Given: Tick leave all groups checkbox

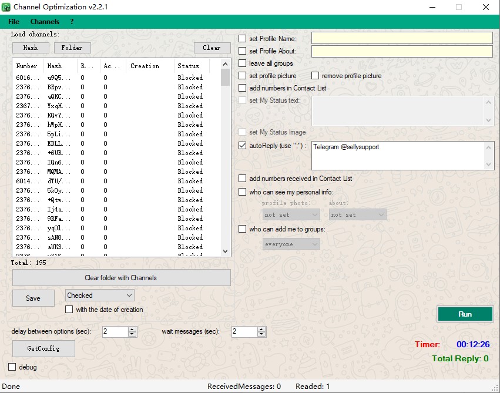Looking at the screenshot, I should tap(242, 63).
